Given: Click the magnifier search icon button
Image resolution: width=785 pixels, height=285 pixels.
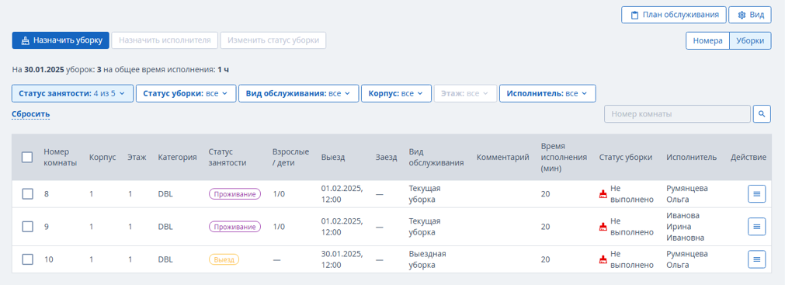Looking at the screenshot, I should [762, 113].
